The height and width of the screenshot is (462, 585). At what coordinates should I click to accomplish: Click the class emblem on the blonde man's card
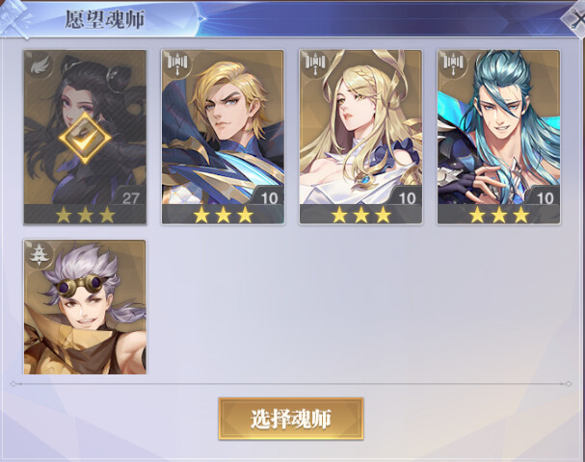[176, 64]
